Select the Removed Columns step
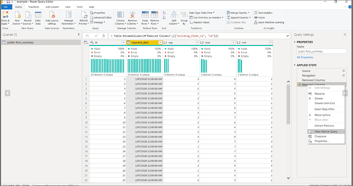The height and width of the screenshot is (186, 353). pos(321,80)
